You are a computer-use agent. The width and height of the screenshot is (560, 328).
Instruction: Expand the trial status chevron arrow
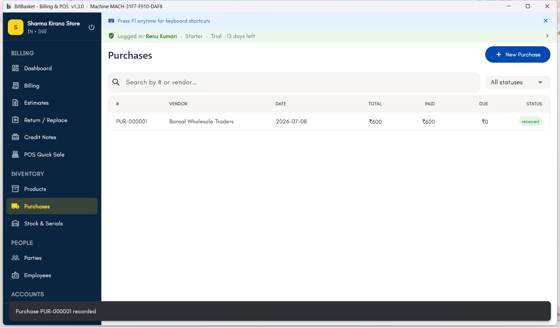pos(547,36)
